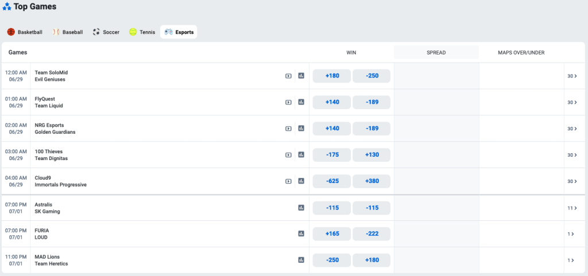The image size is (588, 276).
Task: Switch to the Basketball tab
Action: pyautogui.click(x=24, y=32)
